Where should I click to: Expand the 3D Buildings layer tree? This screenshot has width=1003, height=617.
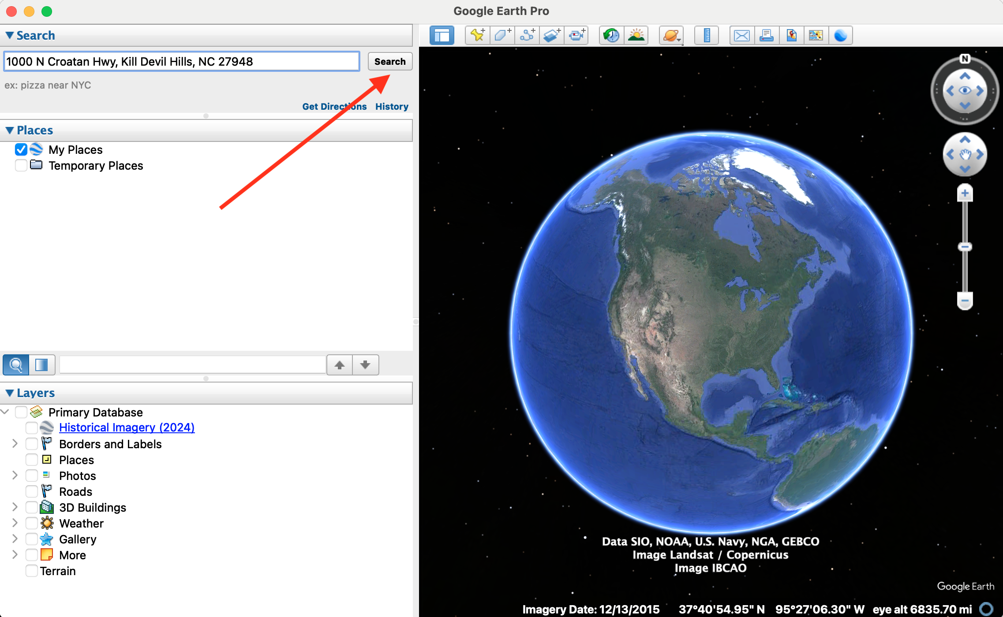[15, 507]
